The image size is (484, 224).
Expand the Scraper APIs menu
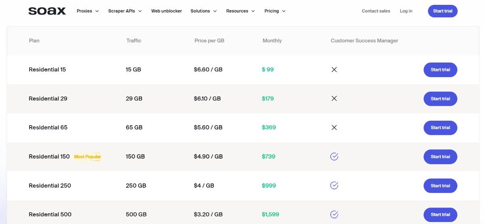click(x=125, y=11)
